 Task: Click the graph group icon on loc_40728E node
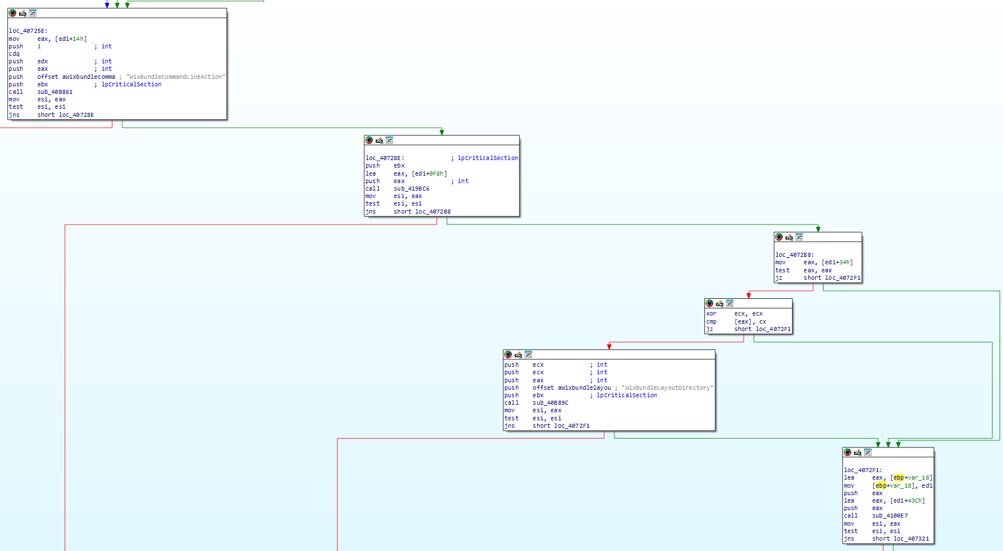click(x=390, y=140)
